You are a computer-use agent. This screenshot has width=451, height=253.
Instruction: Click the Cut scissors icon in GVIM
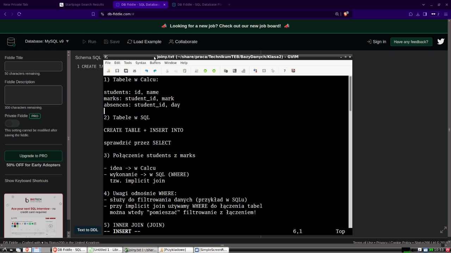[x=167, y=71]
